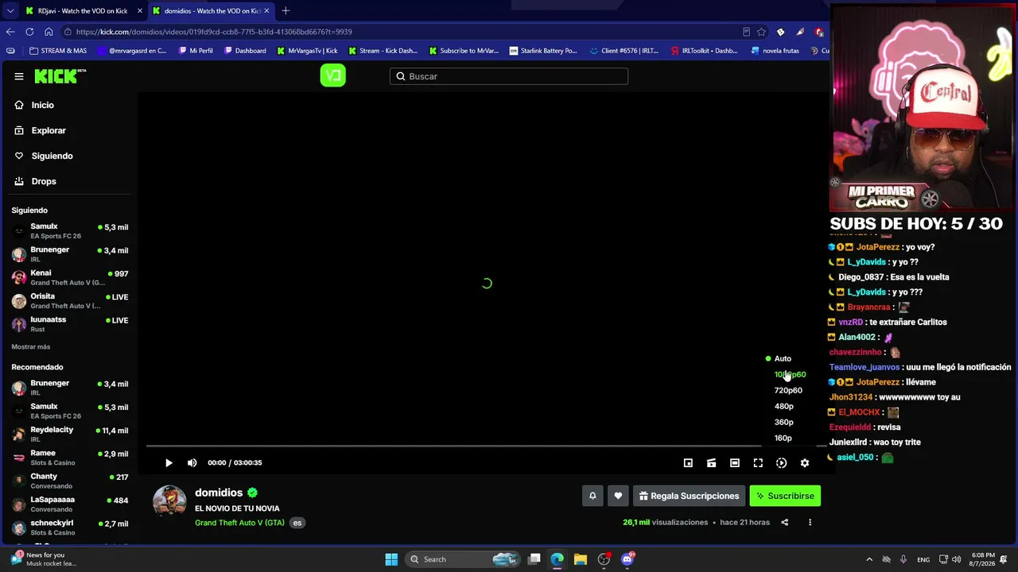Image resolution: width=1018 pixels, height=572 pixels.
Task: Toggle notification bell for domidios
Action: (x=593, y=496)
